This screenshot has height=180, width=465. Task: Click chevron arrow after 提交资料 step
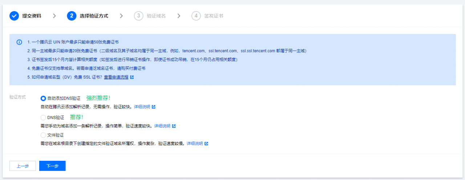point(54,16)
